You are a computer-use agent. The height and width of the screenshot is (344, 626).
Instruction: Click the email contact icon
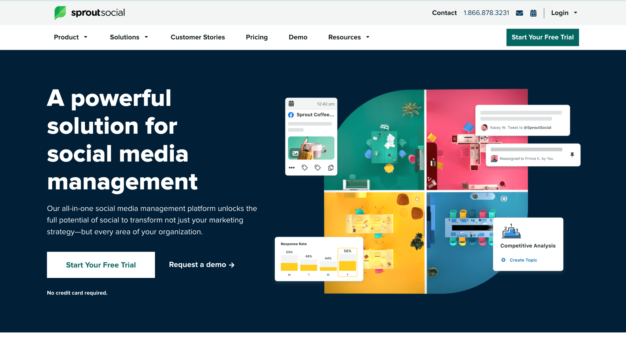pyautogui.click(x=518, y=12)
